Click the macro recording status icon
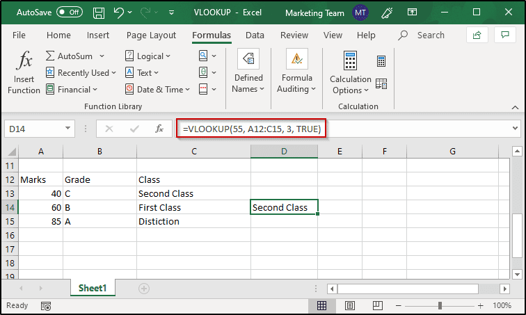Image resolution: width=526 pixels, height=315 pixels. click(46, 306)
